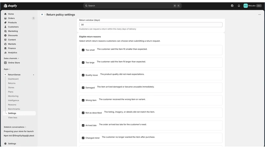Expand the Apps section chevron

[x=10, y=69]
